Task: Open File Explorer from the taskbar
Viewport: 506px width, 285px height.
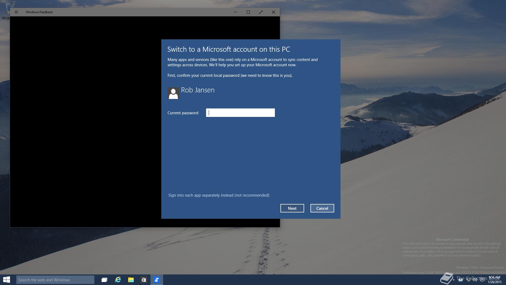Action: [x=131, y=280]
